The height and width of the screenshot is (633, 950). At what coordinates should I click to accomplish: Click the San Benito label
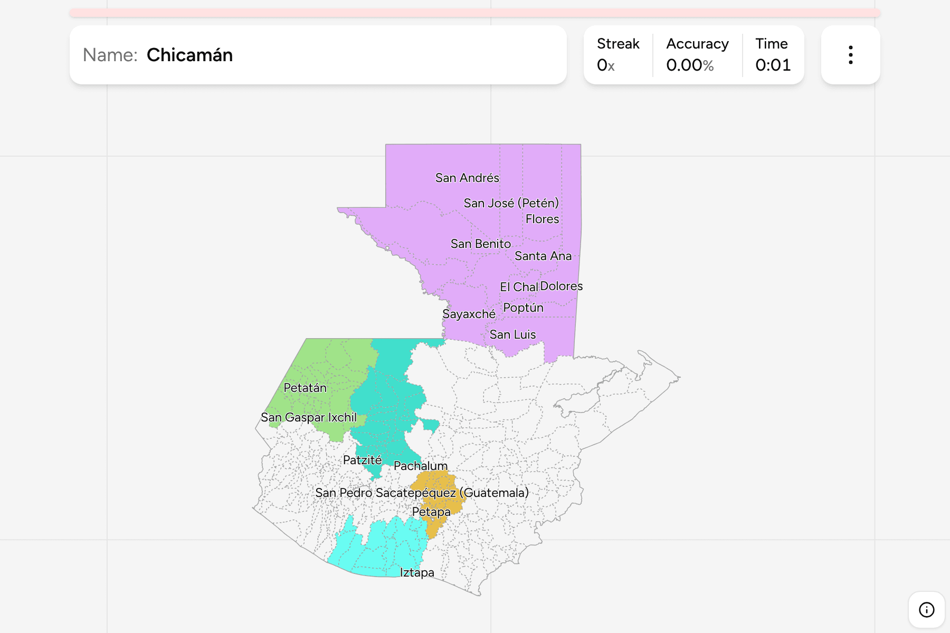[481, 244]
